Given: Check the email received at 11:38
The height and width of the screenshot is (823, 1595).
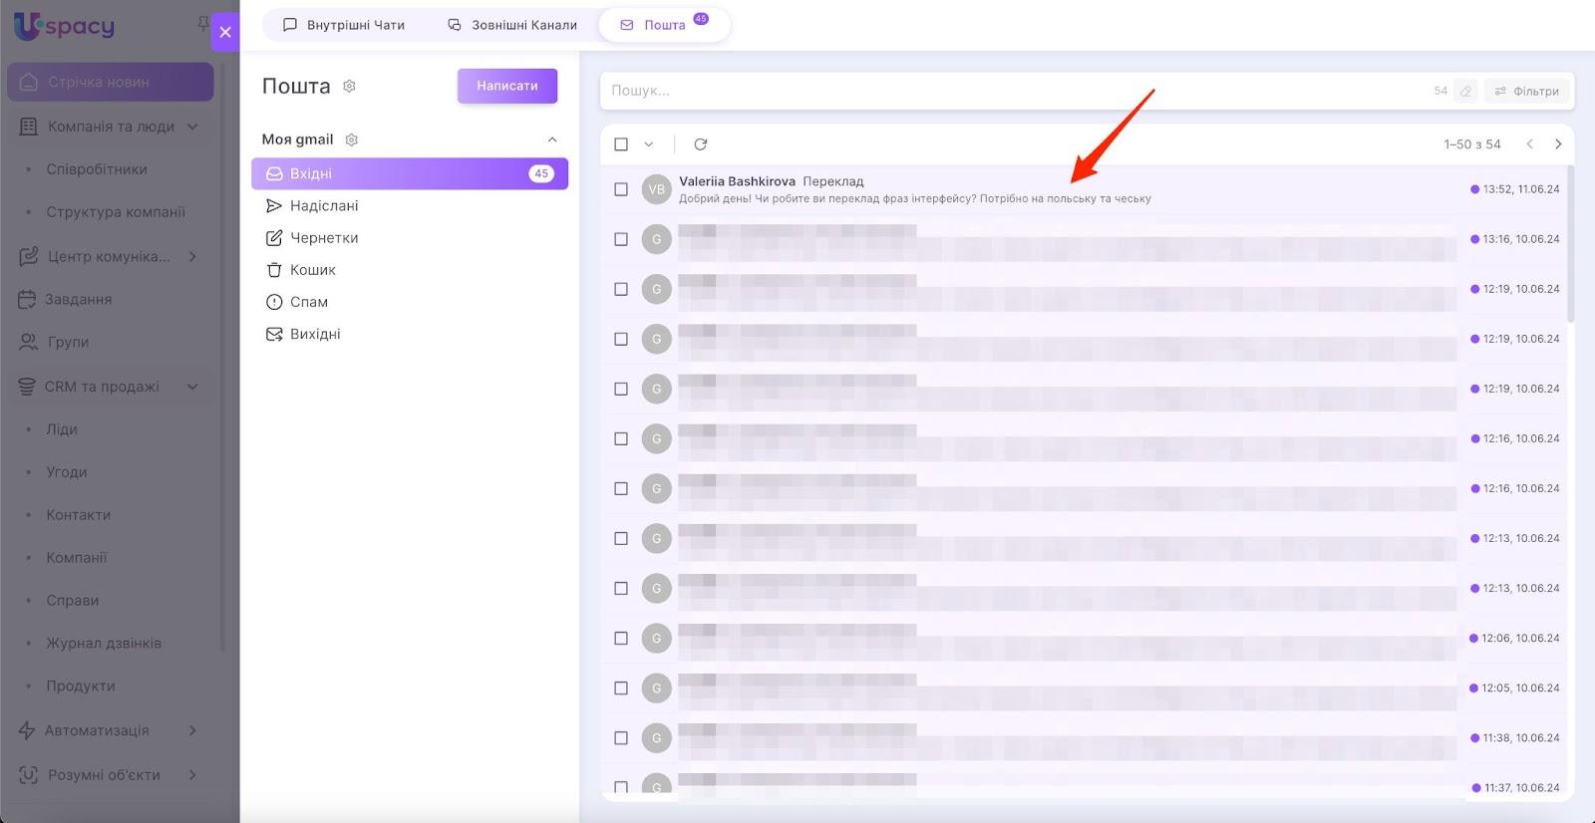Looking at the screenshot, I should [x=621, y=738].
